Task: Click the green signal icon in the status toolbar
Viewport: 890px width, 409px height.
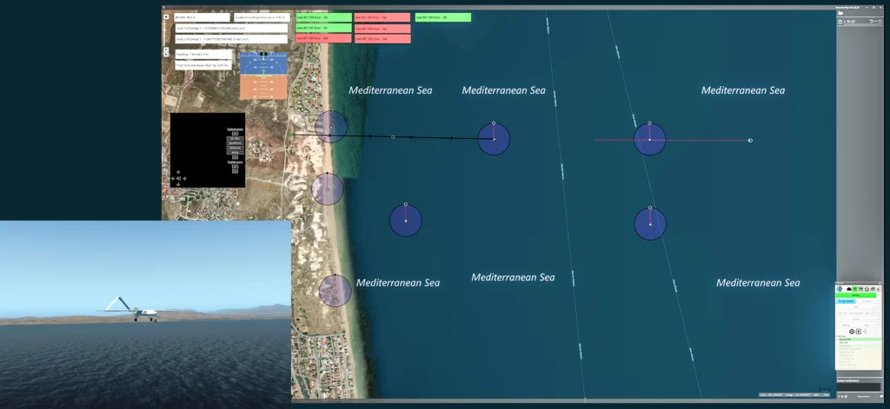Action: click(855, 289)
